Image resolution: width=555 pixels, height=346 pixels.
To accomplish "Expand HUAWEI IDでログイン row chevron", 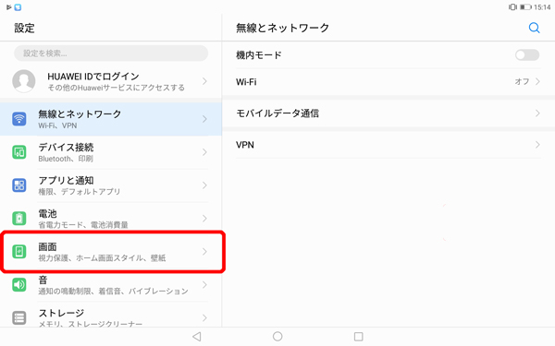I will pos(204,81).
